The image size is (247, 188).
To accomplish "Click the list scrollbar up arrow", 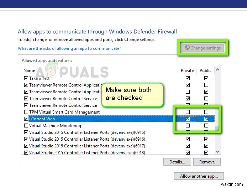I will 217,69.
